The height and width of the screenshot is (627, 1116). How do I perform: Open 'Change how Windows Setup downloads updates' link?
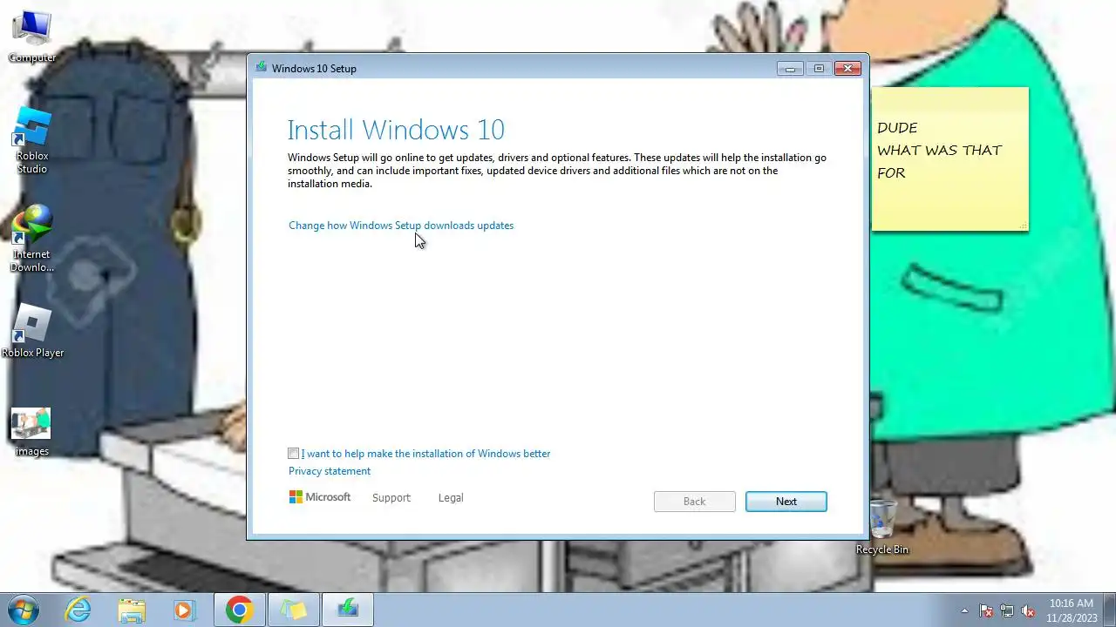pos(401,226)
